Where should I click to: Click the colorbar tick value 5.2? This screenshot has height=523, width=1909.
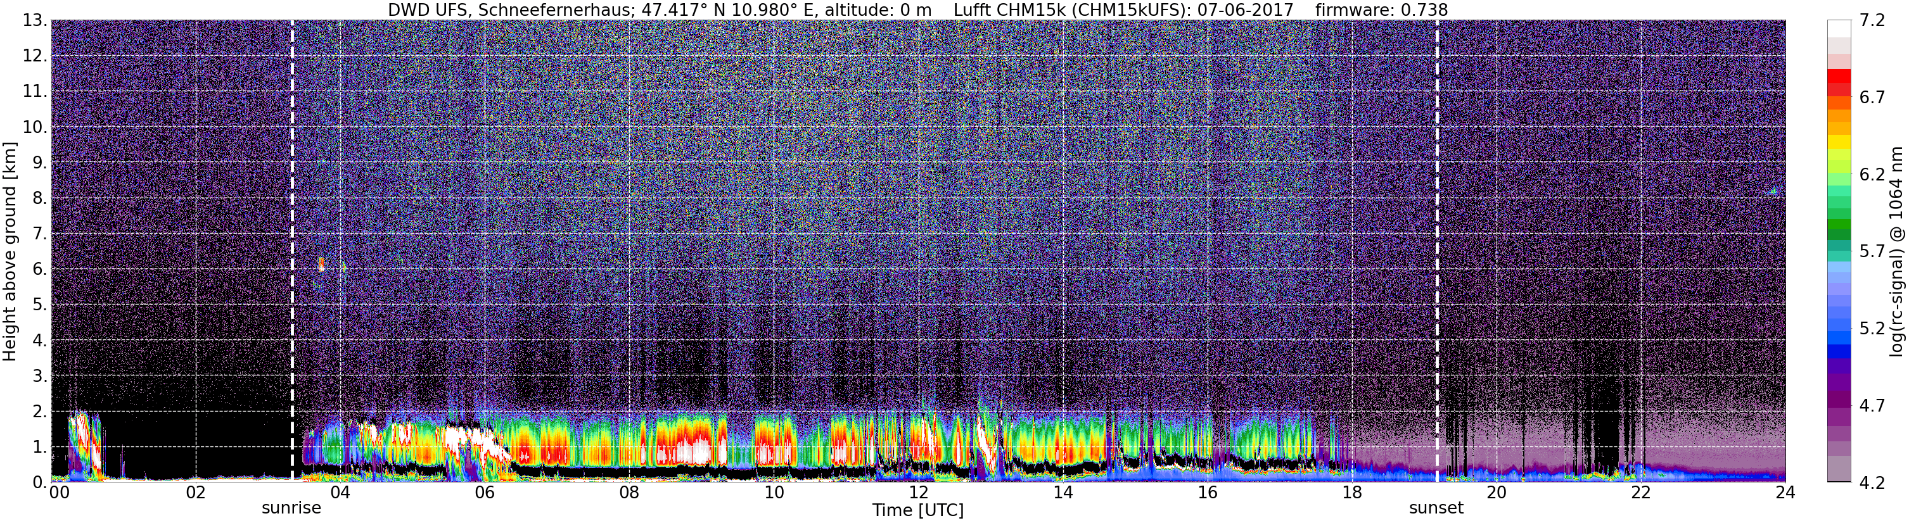(1872, 328)
